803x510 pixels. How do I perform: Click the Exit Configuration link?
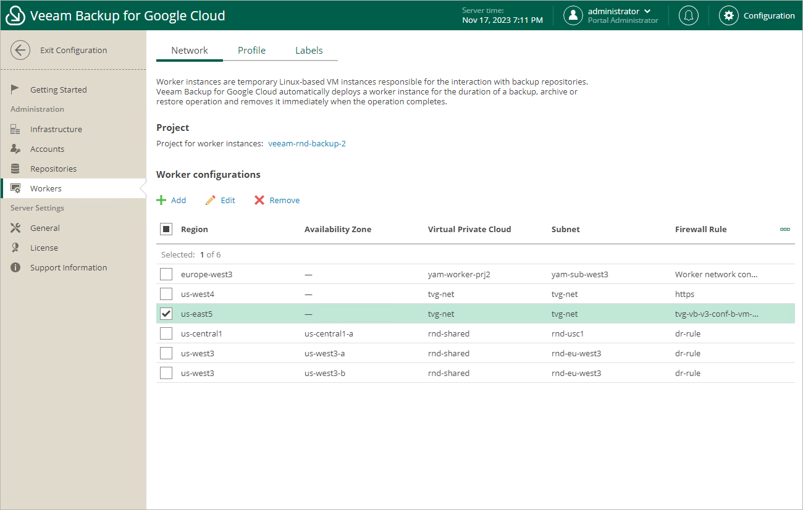[x=74, y=51]
